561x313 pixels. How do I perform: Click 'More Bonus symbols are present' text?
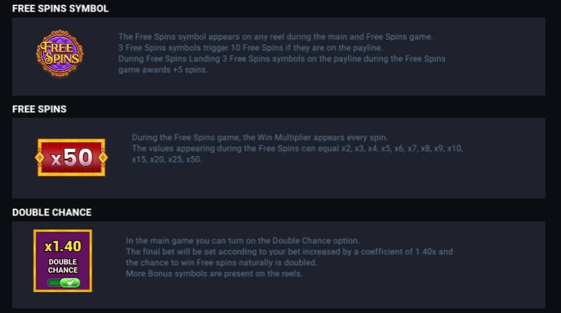[x=214, y=273]
